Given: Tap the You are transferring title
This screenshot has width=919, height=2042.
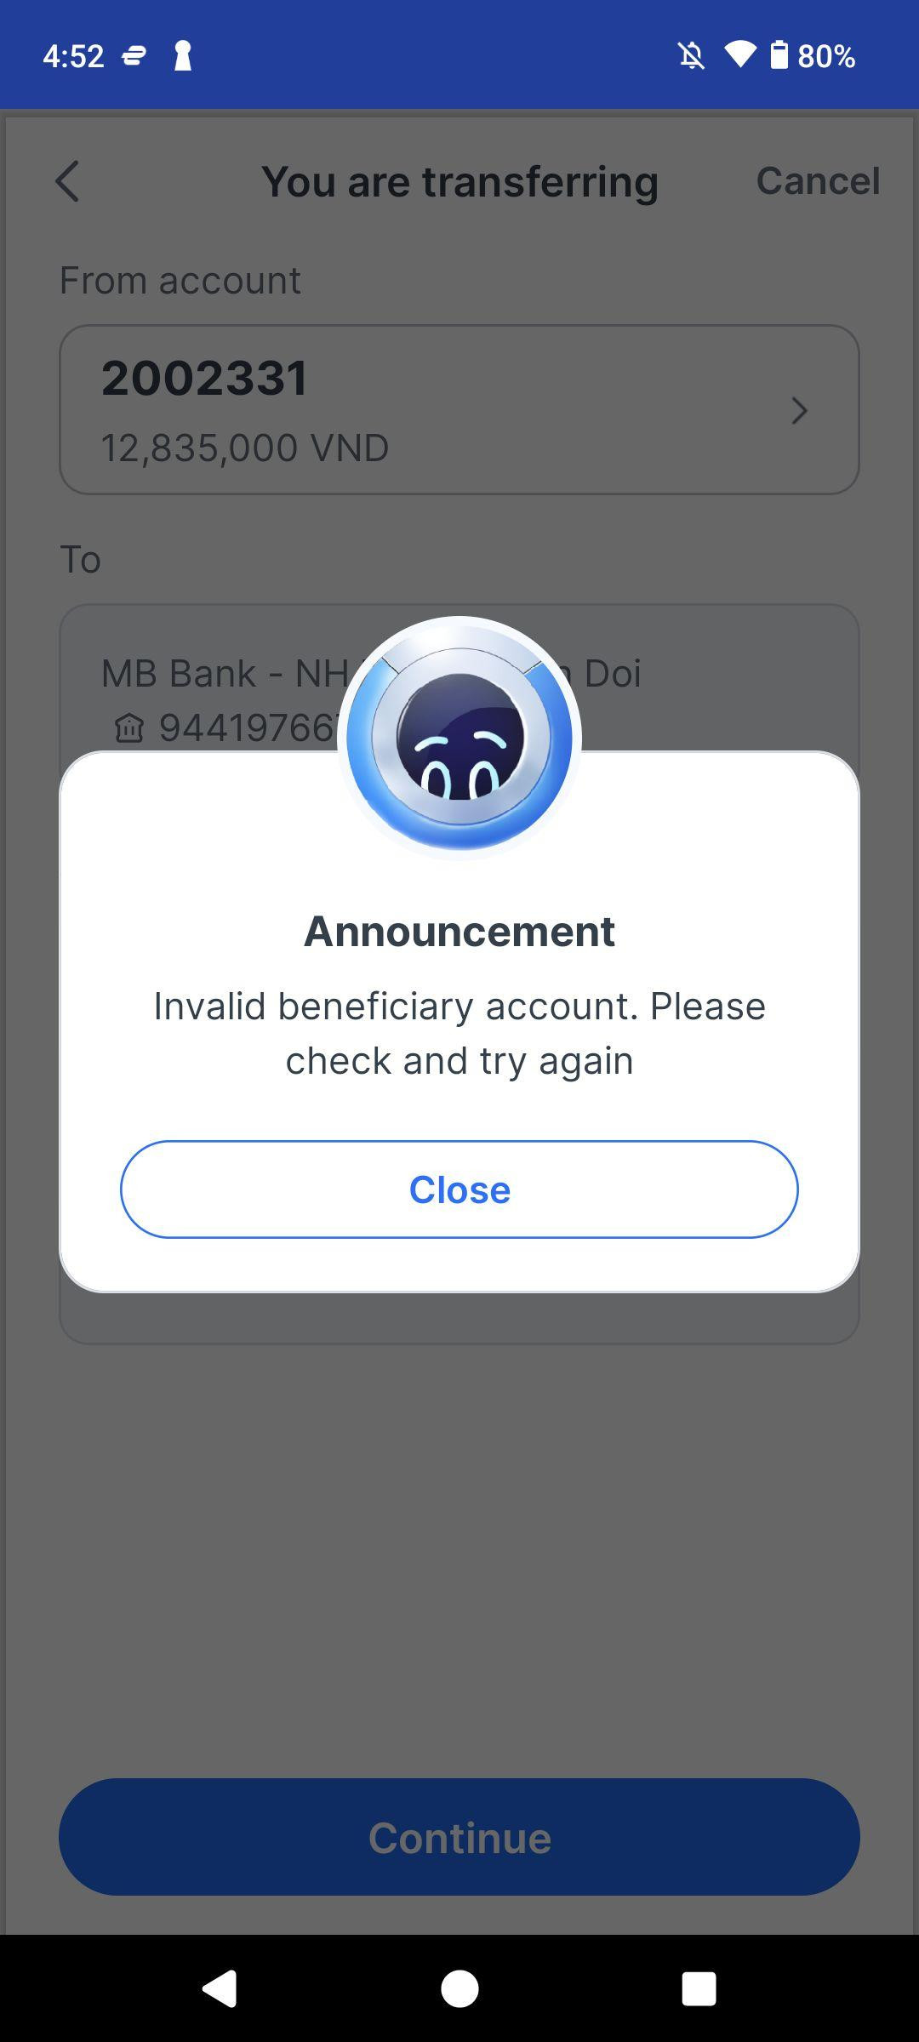Looking at the screenshot, I should click(x=459, y=181).
